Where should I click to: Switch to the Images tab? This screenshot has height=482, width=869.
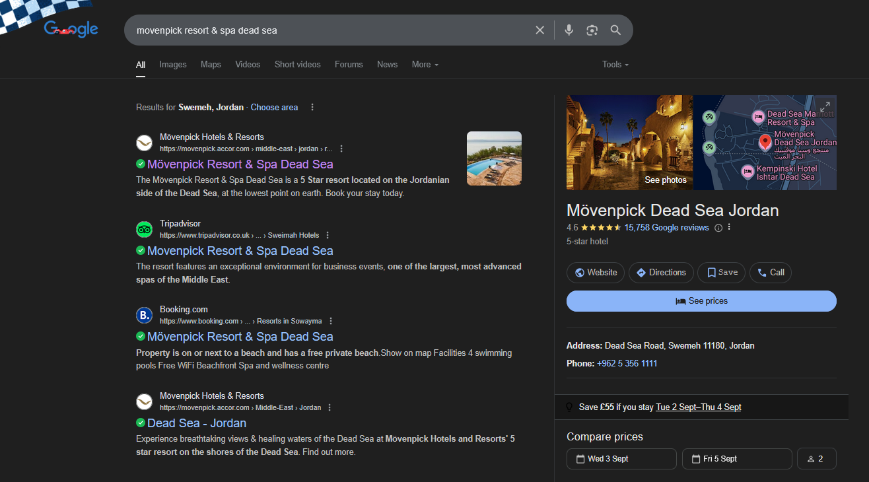click(173, 64)
